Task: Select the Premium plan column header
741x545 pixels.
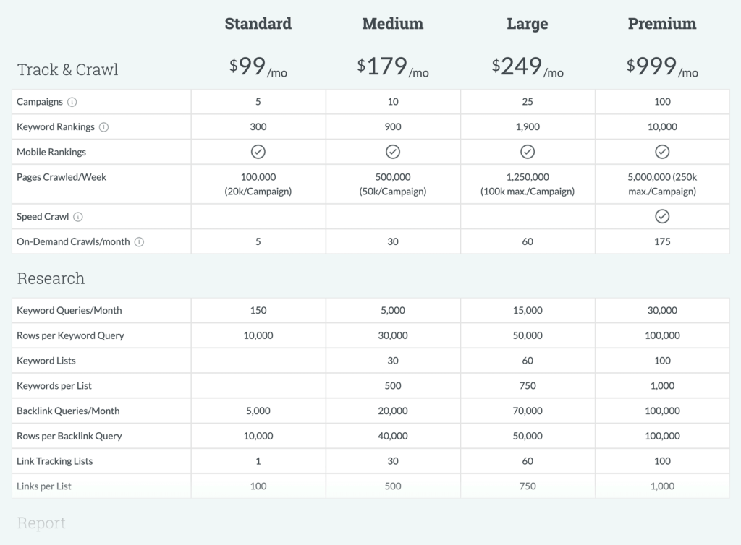Action: pyautogui.click(x=662, y=23)
